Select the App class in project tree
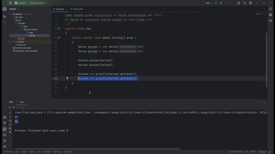Viewport: 275px width, 154px height. (30, 33)
